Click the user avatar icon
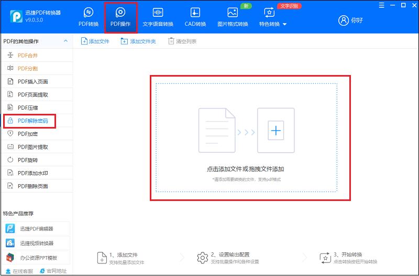 [344, 20]
